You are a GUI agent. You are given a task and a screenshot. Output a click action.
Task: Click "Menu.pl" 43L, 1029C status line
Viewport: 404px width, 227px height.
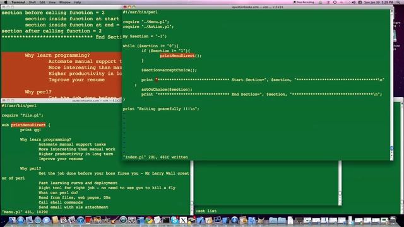pos(25,212)
